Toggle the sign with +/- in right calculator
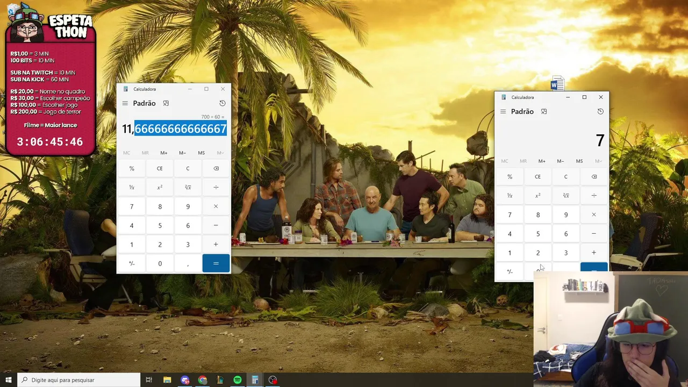The image size is (688, 387). pyautogui.click(x=510, y=271)
